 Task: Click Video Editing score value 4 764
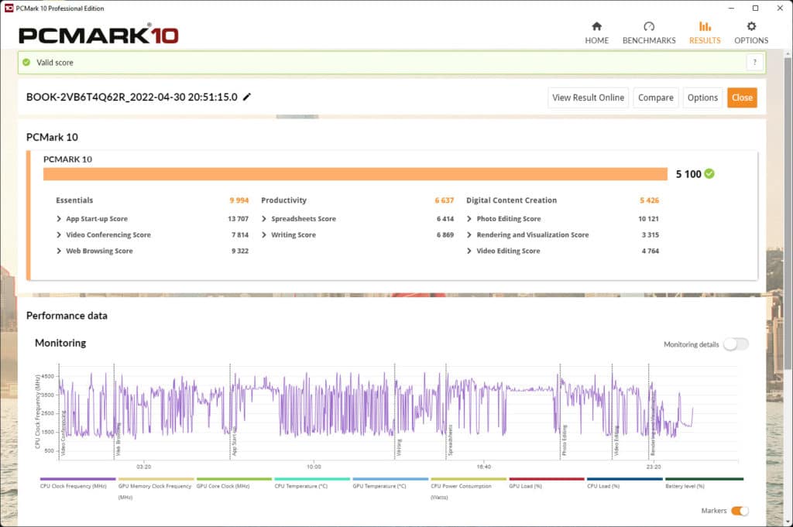[x=651, y=252]
